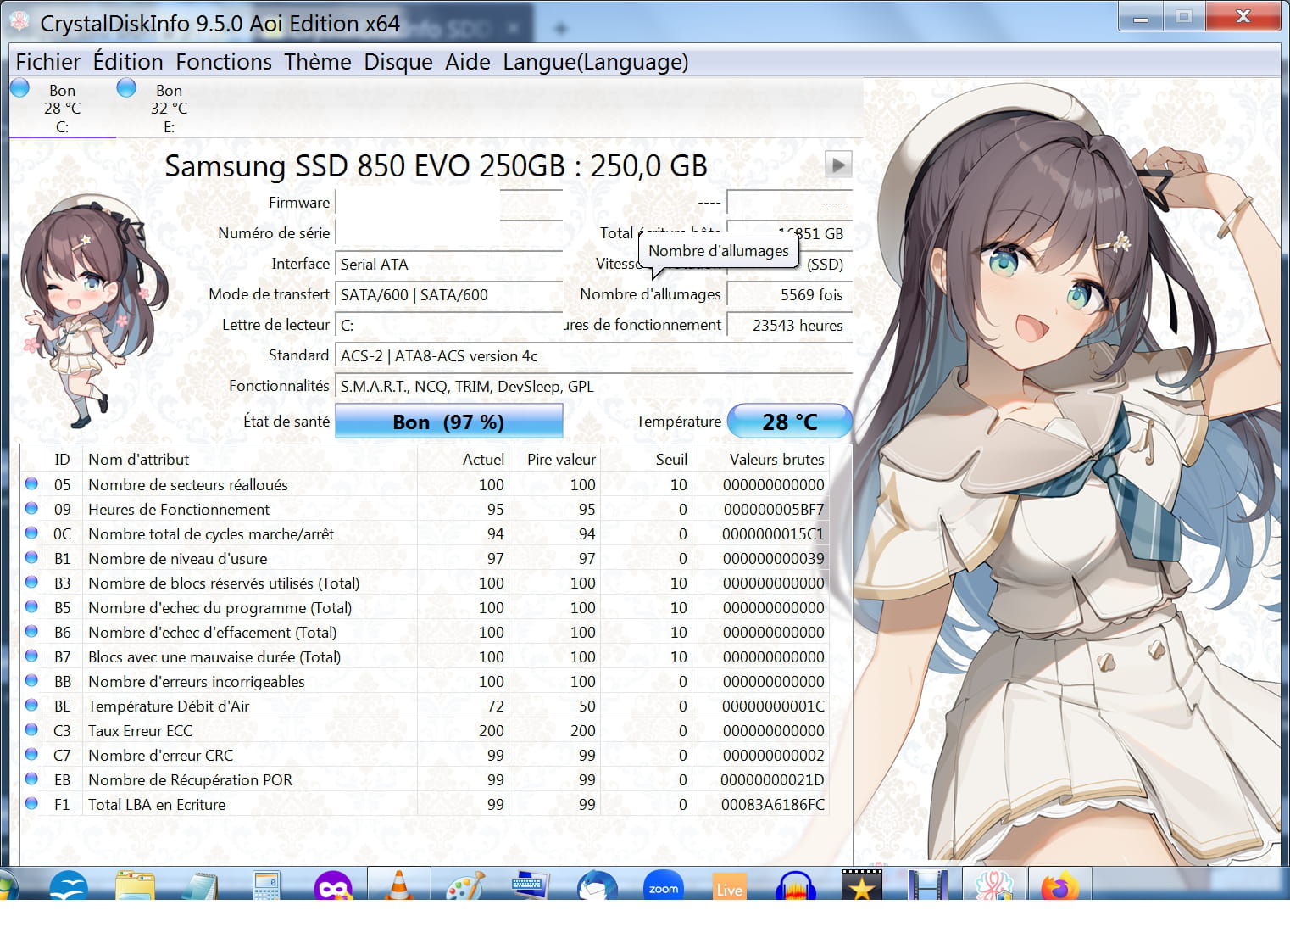Click the SATA/600 transfer mode field

click(448, 294)
